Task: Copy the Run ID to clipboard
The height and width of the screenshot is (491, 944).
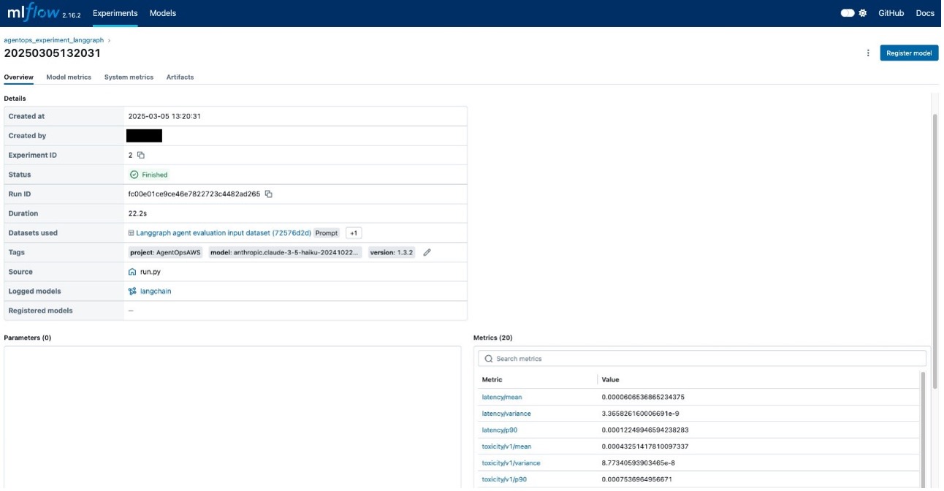Action: coord(269,194)
